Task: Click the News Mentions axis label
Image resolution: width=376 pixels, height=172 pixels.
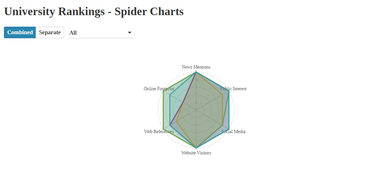Action: (x=196, y=67)
